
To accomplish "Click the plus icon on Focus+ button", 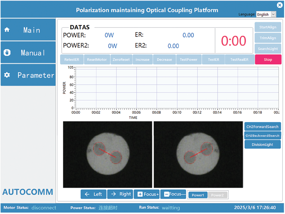I will click(140, 194).
